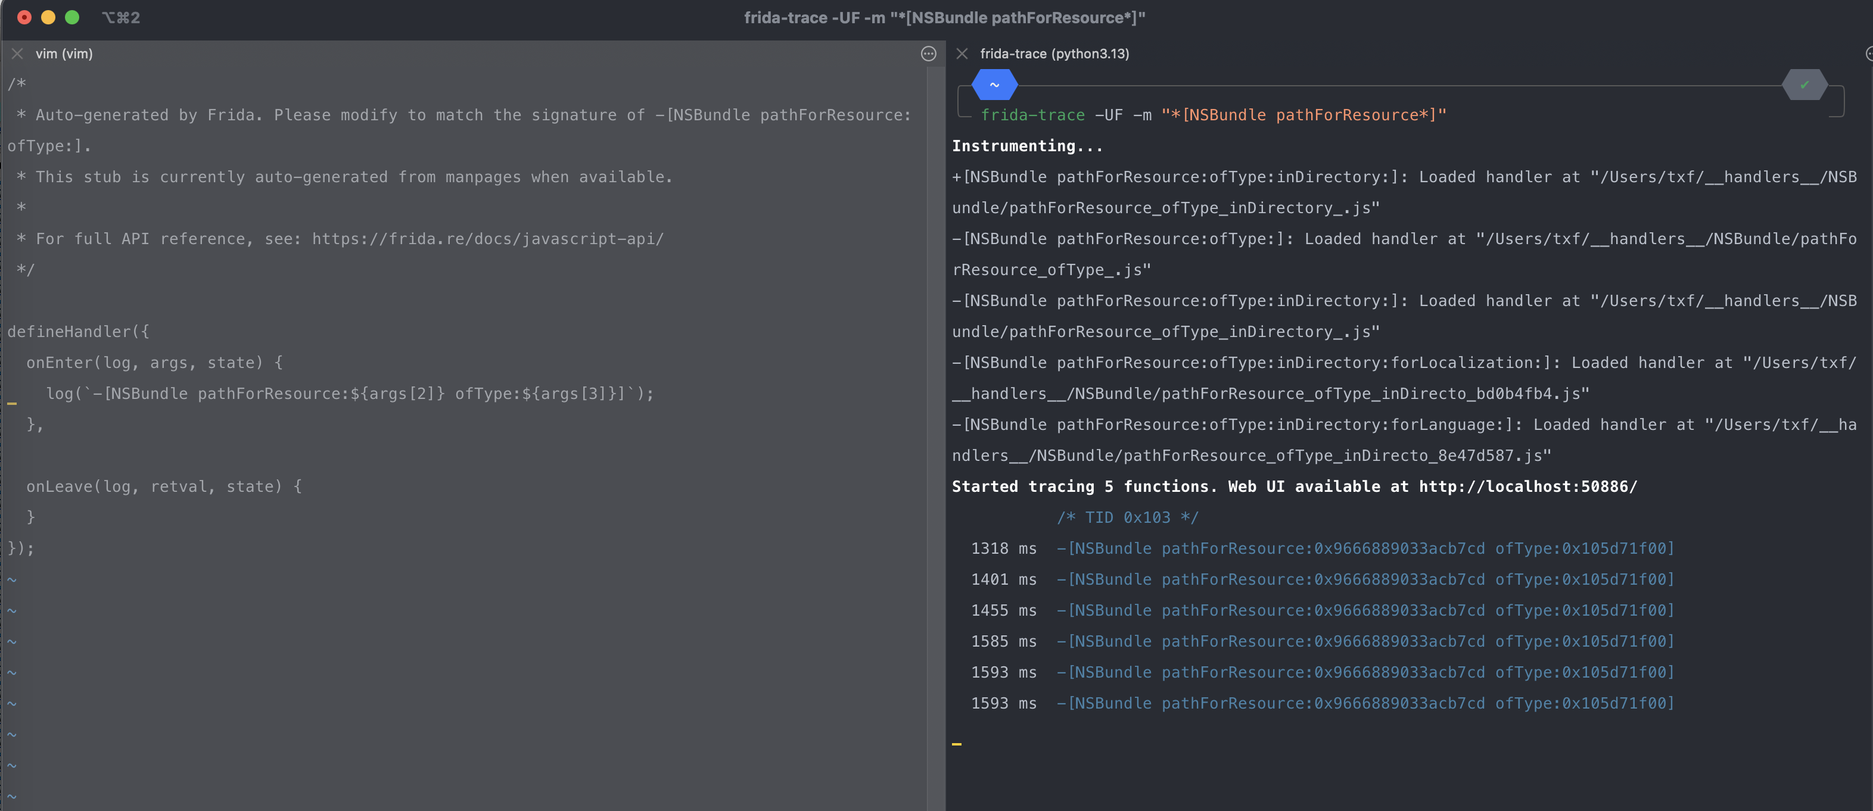Image resolution: width=1873 pixels, height=811 pixels.
Task: Click the forLanguage handler loaded line
Action: [1404, 441]
